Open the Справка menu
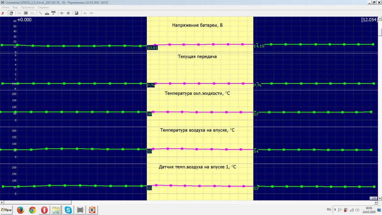 tap(43, 7)
